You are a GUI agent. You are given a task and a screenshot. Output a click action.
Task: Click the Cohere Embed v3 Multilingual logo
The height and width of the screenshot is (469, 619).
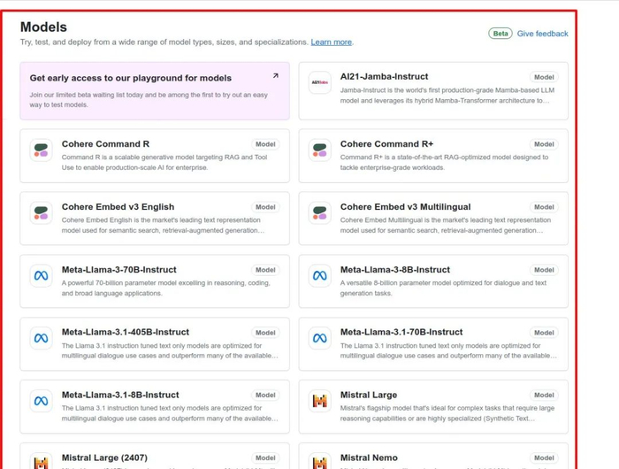[319, 213]
